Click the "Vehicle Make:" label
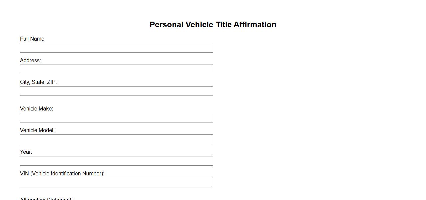 tap(36, 109)
